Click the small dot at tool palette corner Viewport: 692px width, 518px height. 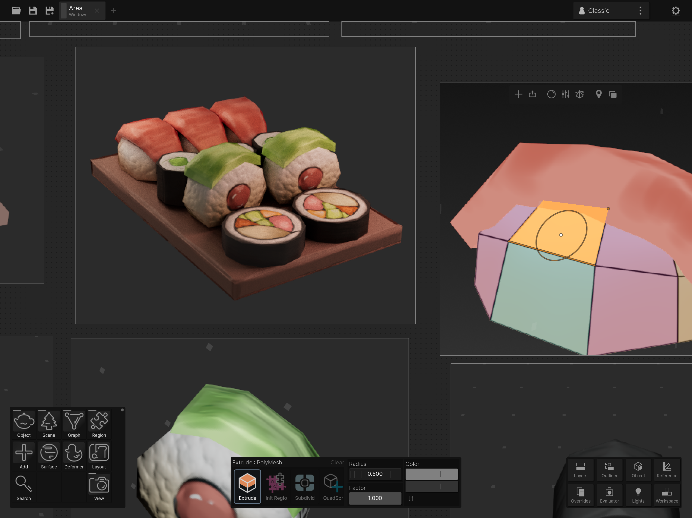tap(122, 410)
